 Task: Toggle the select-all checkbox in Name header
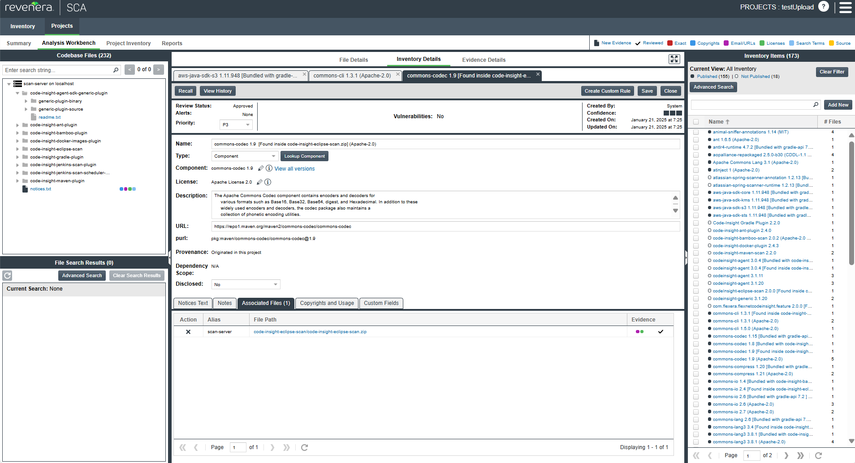pyautogui.click(x=696, y=122)
